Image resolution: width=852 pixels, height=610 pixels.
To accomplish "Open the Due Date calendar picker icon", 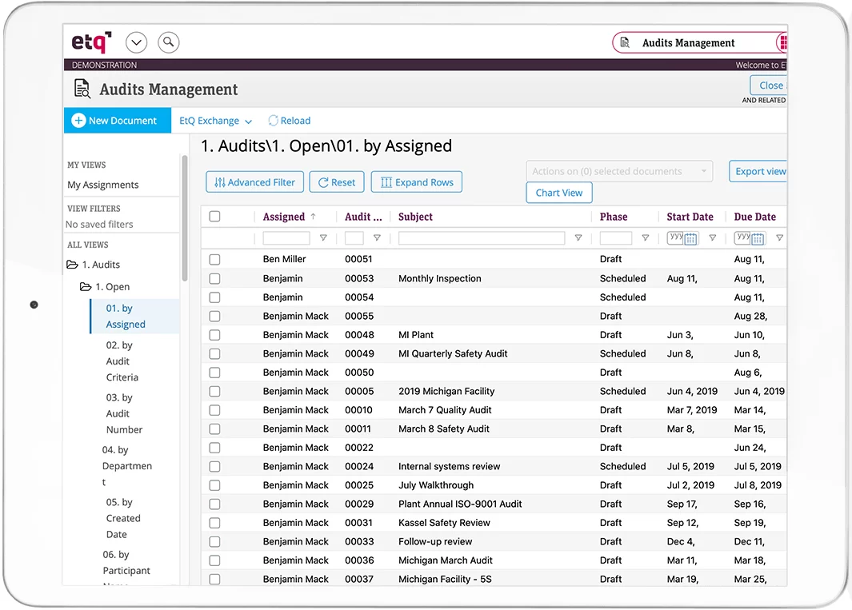I will (758, 239).
